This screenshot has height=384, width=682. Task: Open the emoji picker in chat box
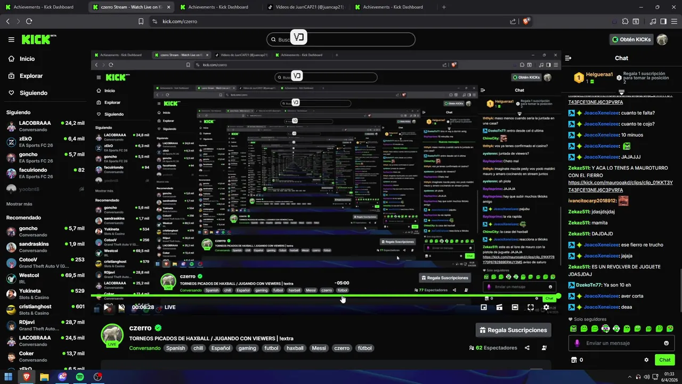pos(666,343)
